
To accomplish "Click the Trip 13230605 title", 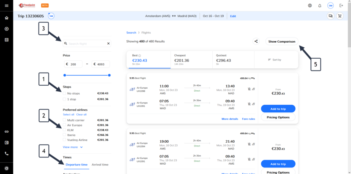I will point(31,16).
